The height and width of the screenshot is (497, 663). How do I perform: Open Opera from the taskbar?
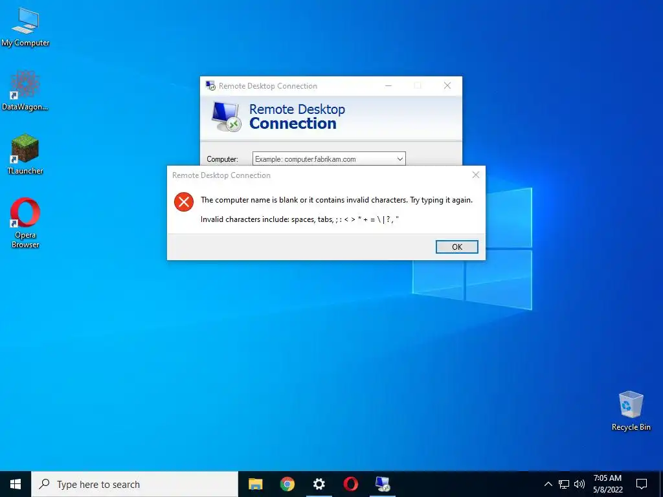tap(350, 484)
